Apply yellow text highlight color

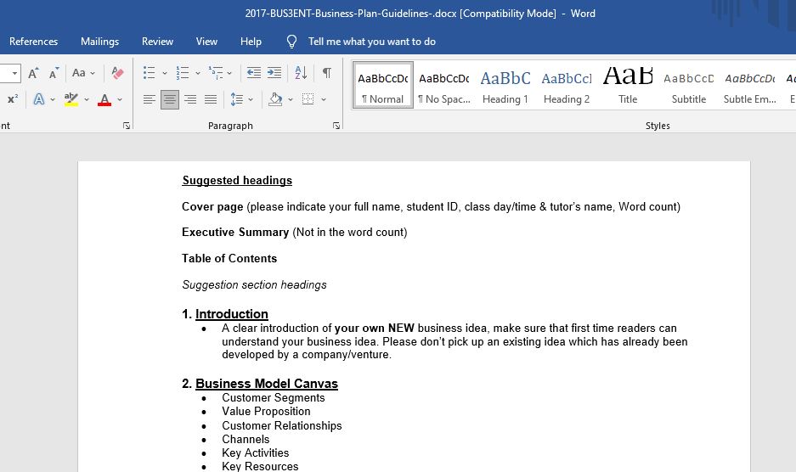click(x=71, y=99)
